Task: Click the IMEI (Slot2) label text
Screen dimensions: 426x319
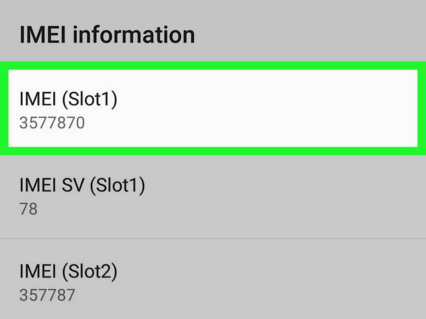Action: point(68,272)
